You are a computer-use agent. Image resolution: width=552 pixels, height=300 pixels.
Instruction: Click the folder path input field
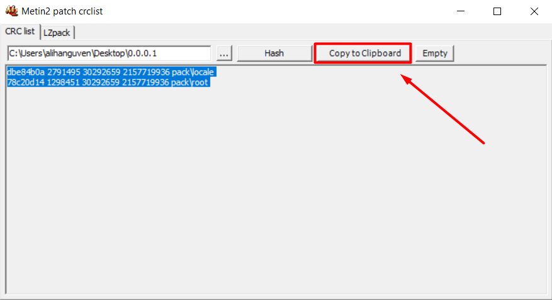(x=109, y=53)
